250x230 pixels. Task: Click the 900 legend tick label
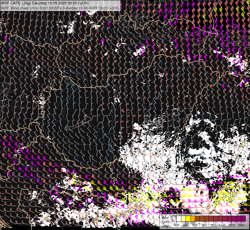213,225
